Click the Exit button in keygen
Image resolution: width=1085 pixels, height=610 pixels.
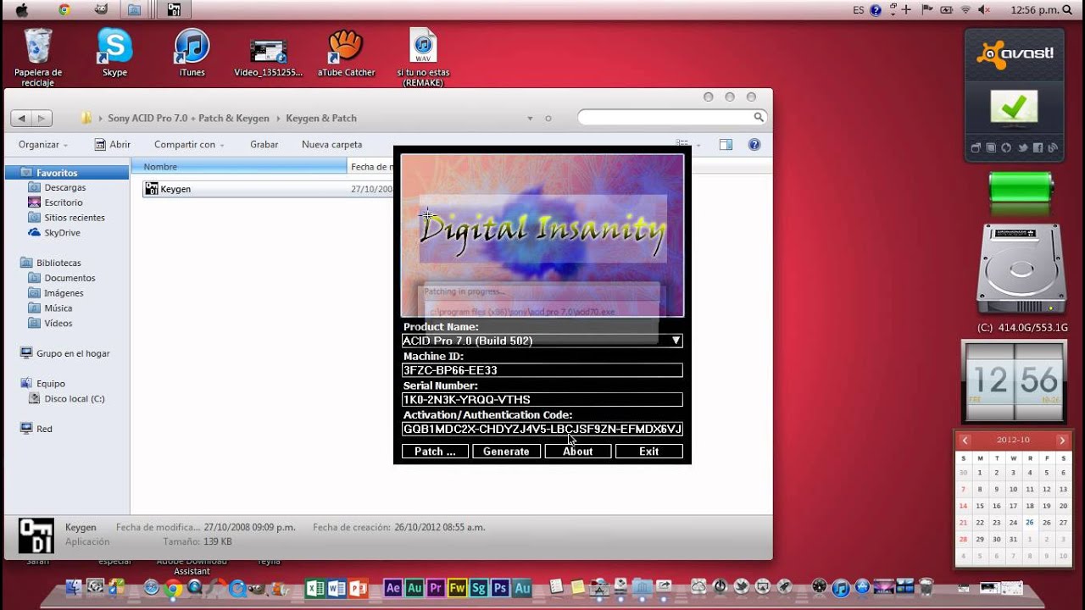(649, 452)
